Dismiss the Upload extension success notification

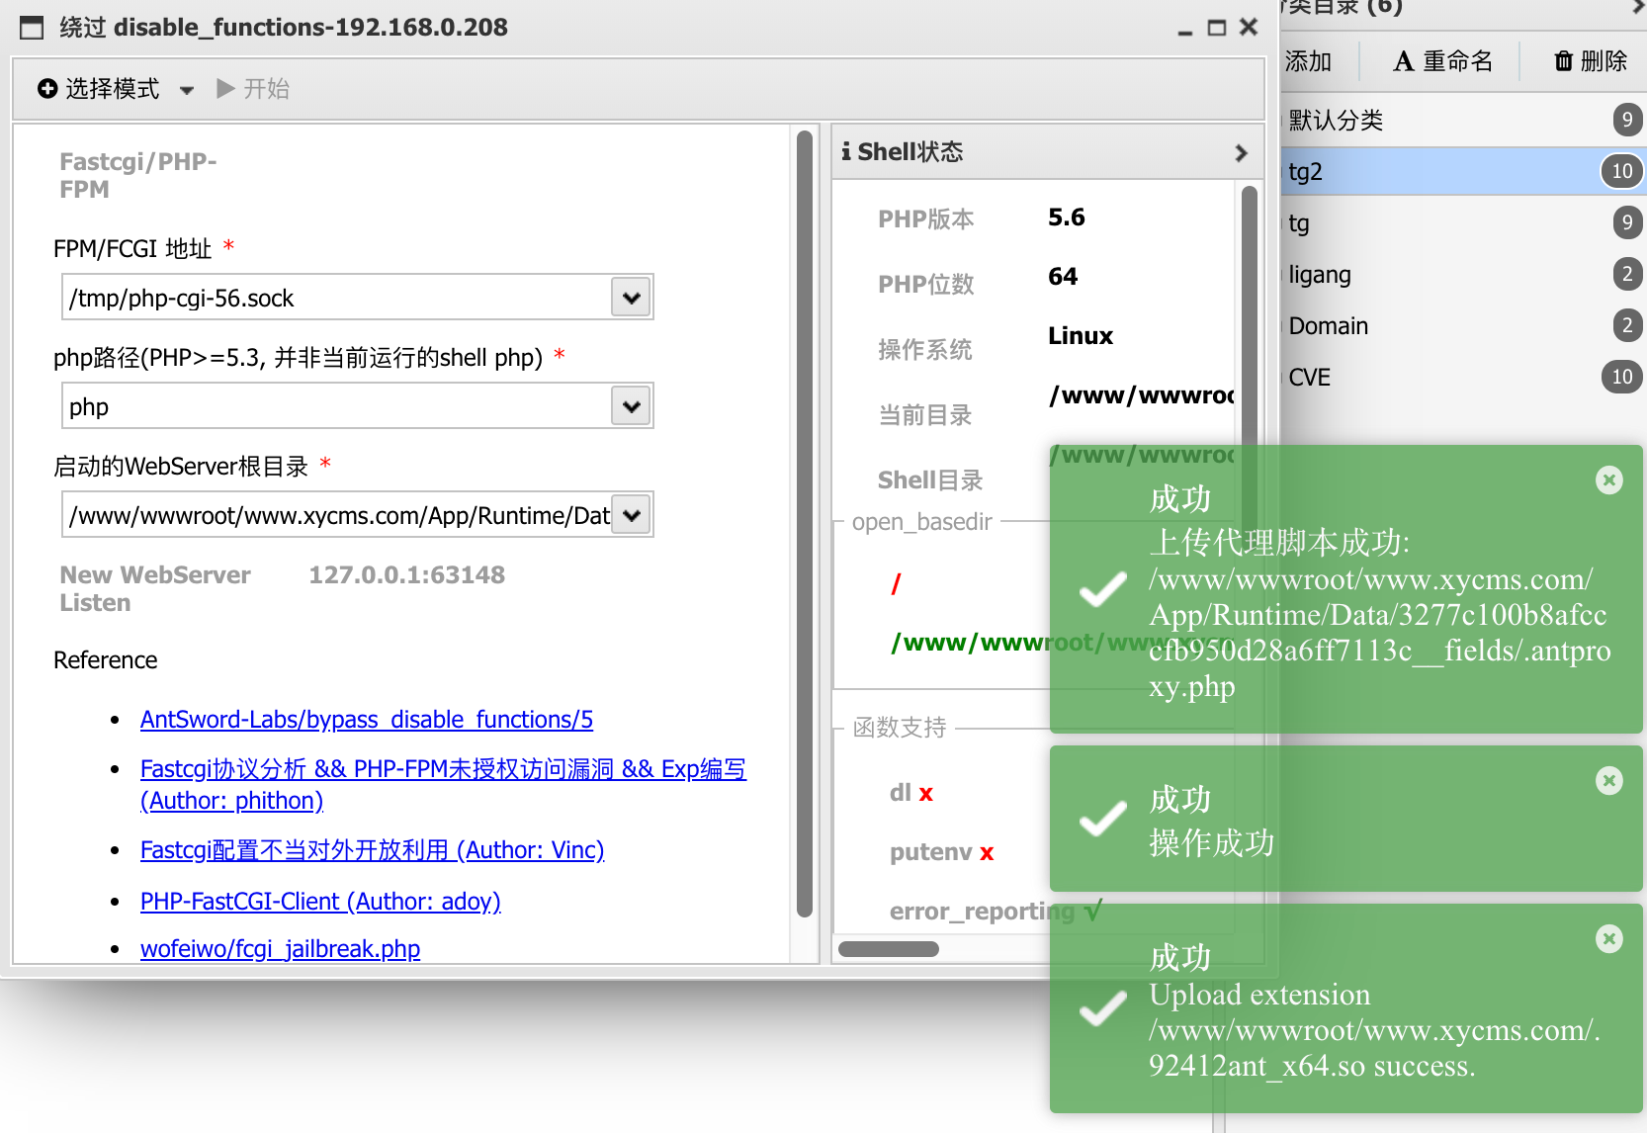pyautogui.click(x=1608, y=939)
